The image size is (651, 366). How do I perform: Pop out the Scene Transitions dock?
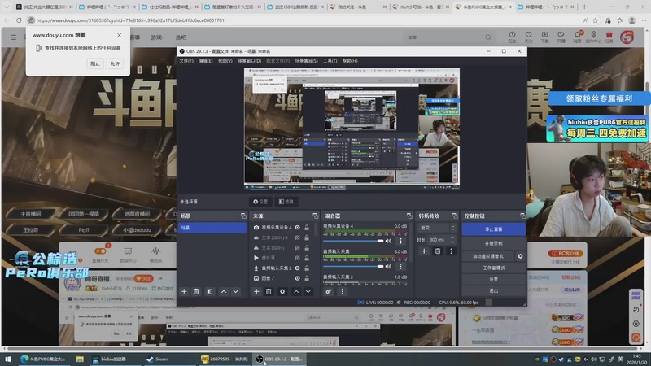coord(455,216)
